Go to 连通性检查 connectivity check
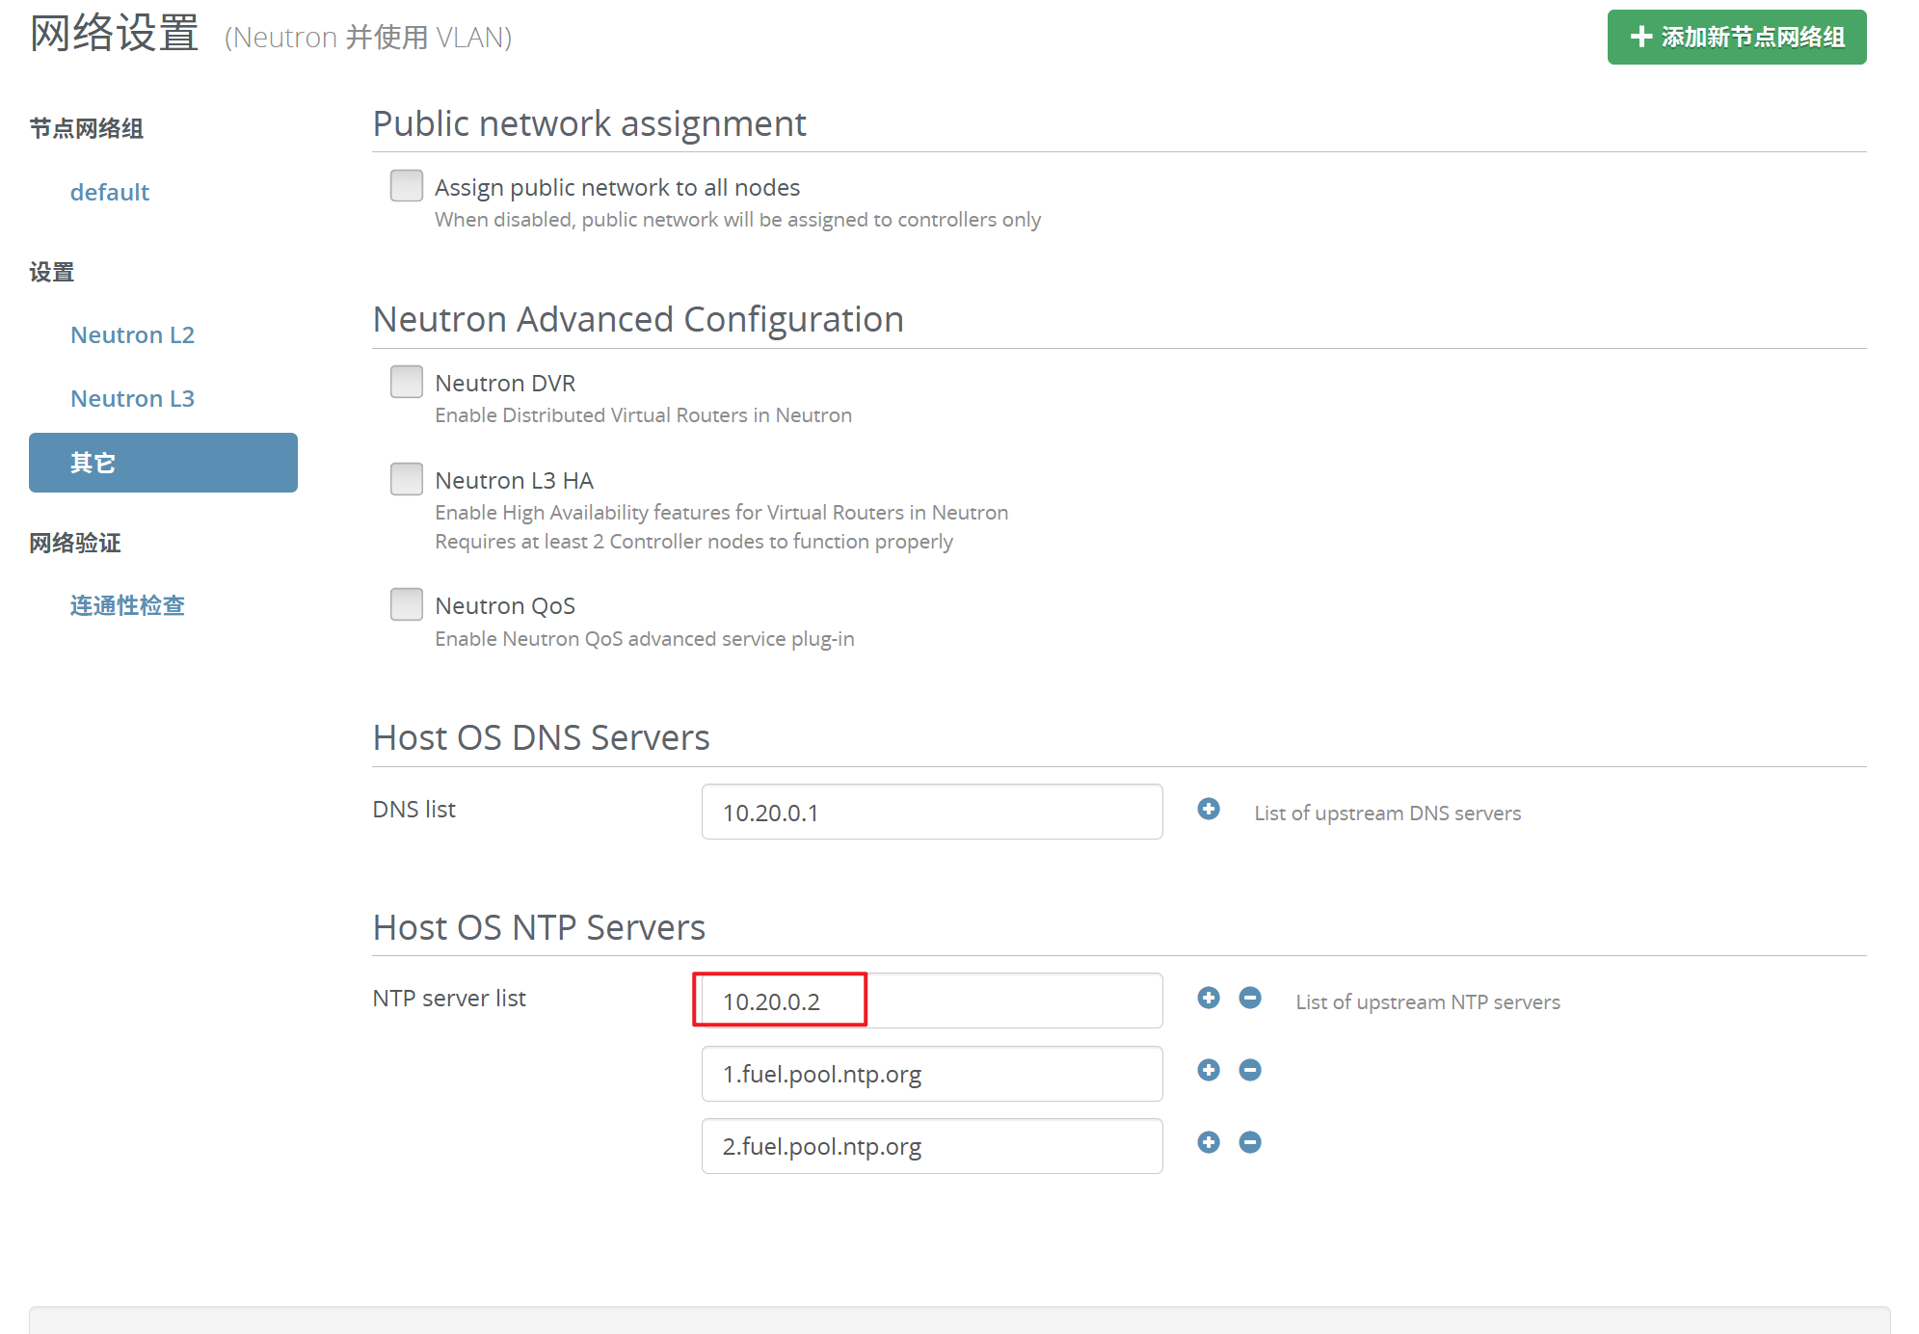The width and height of the screenshot is (1919, 1334). pos(127,605)
